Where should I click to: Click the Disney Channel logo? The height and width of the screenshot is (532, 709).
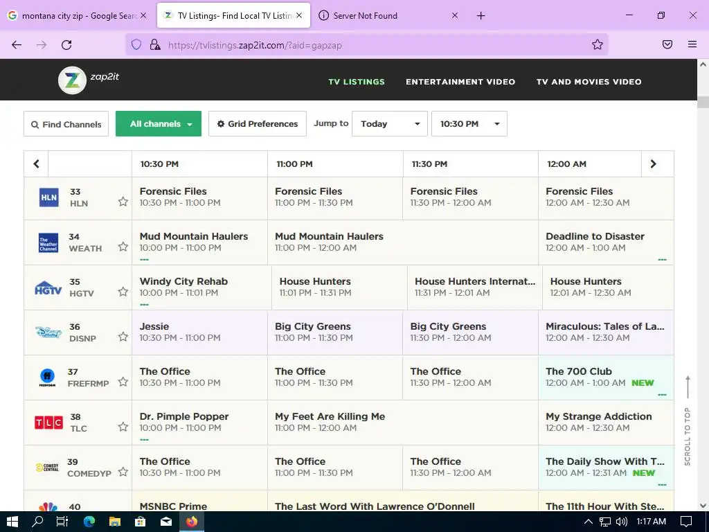(48, 332)
